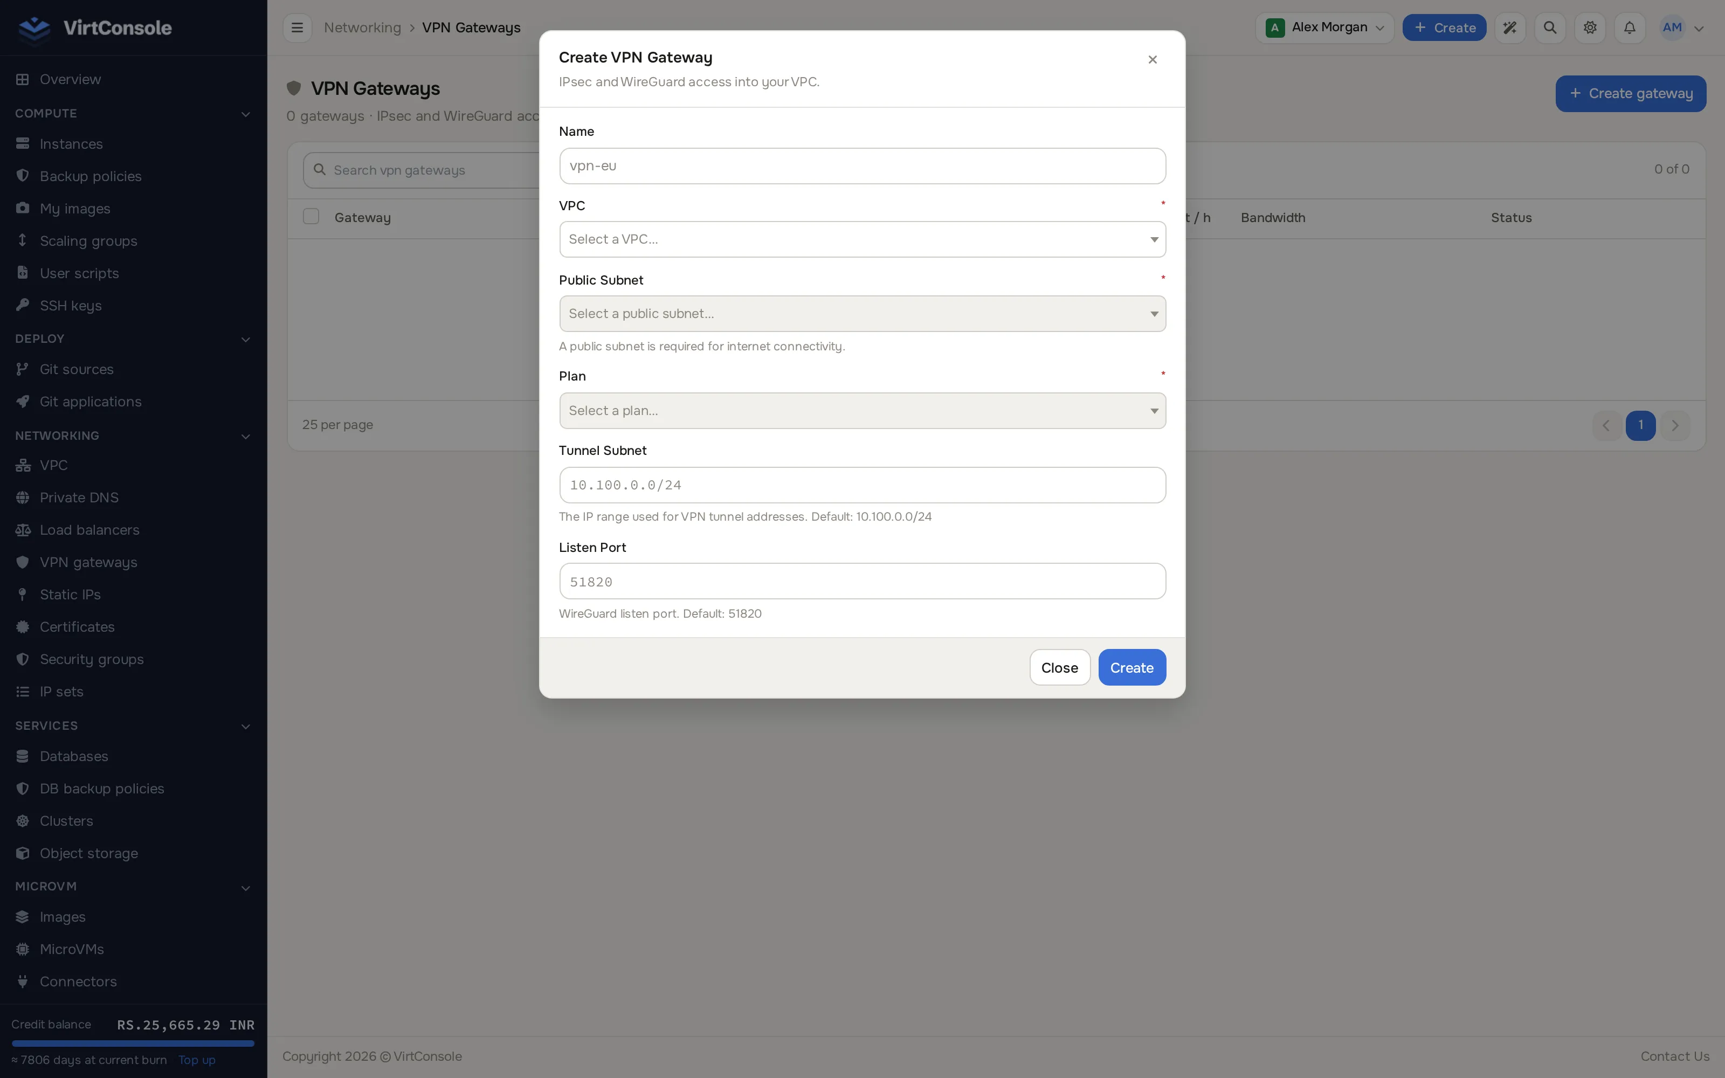Open the notifications bell icon
The image size is (1725, 1078).
[x=1630, y=28]
